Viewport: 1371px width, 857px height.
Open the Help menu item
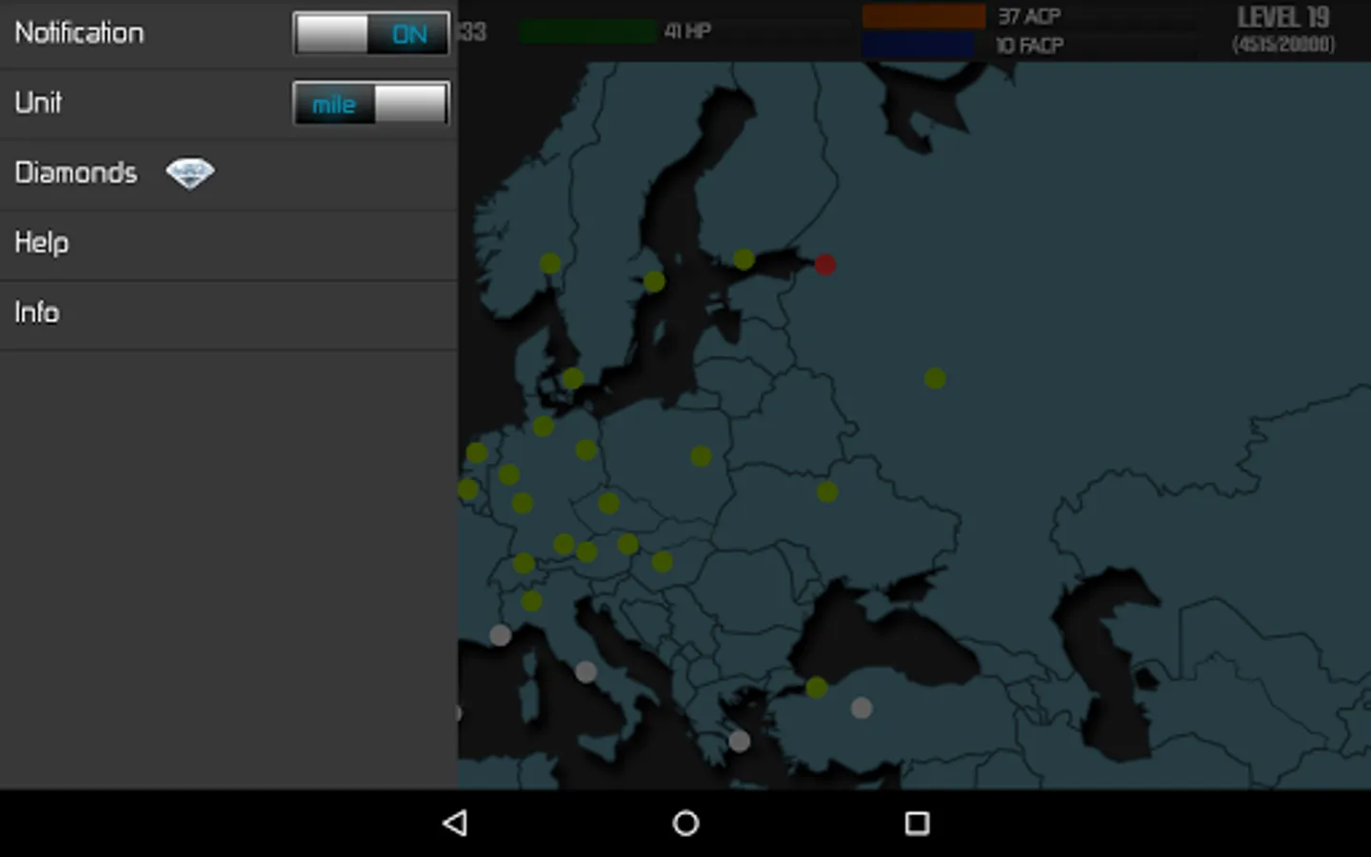[x=228, y=243]
